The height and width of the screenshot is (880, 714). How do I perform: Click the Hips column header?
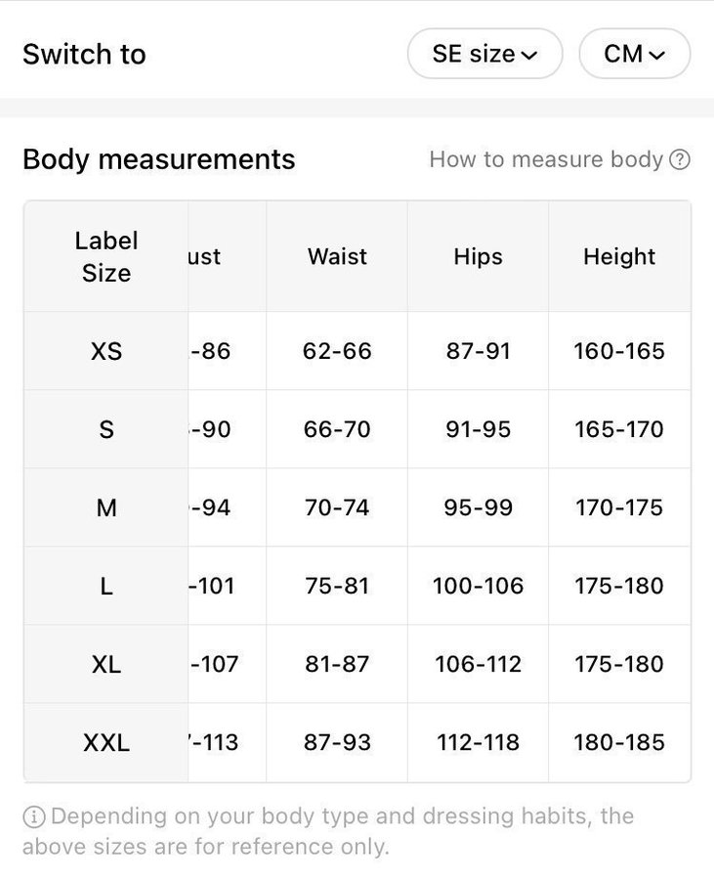point(478,256)
